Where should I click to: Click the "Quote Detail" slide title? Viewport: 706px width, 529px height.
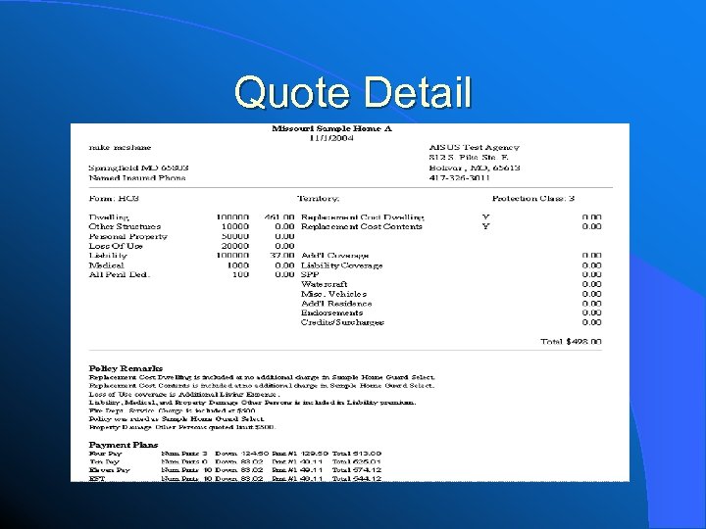(353, 91)
